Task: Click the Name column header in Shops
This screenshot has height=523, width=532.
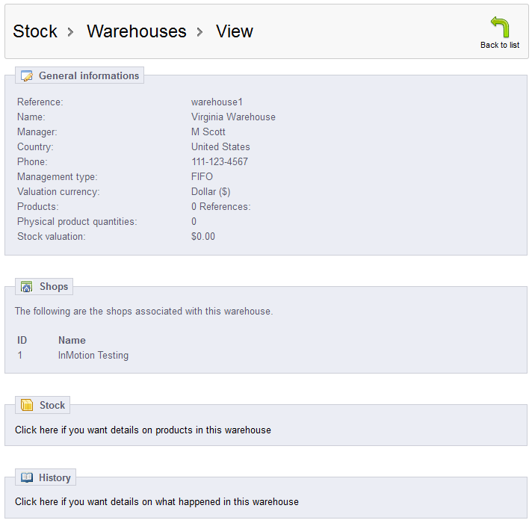Action: [x=72, y=340]
